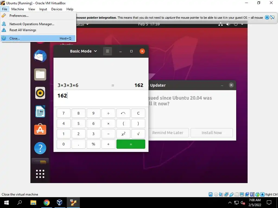Viewport: 278px width, 208px height.
Task: Click the undo arrow calculator key
Action: click(x=123, y=113)
